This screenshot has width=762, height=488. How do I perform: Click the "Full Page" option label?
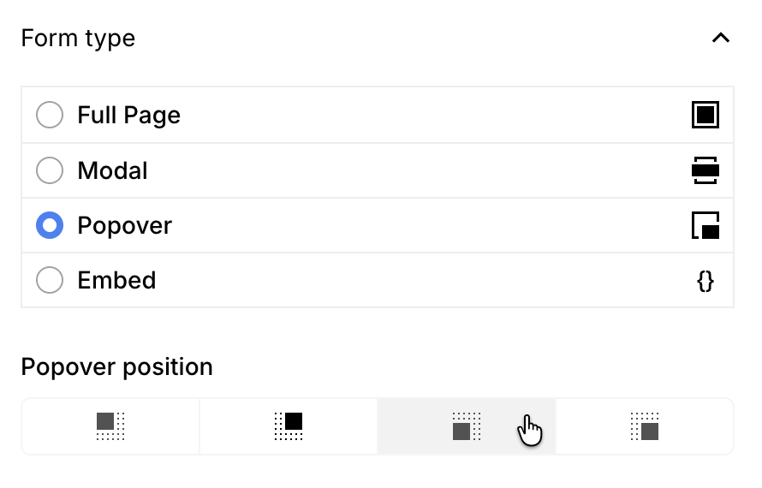click(128, 115)
